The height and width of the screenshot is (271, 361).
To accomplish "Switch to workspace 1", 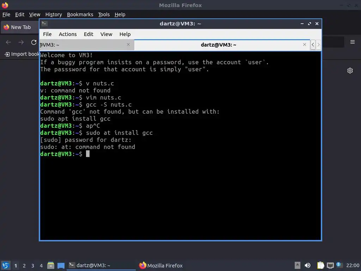I will (16, 266).
